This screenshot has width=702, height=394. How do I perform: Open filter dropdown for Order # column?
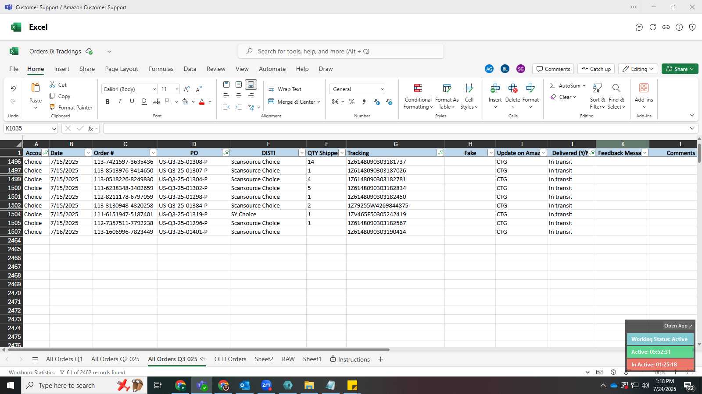tap(153, 153)
